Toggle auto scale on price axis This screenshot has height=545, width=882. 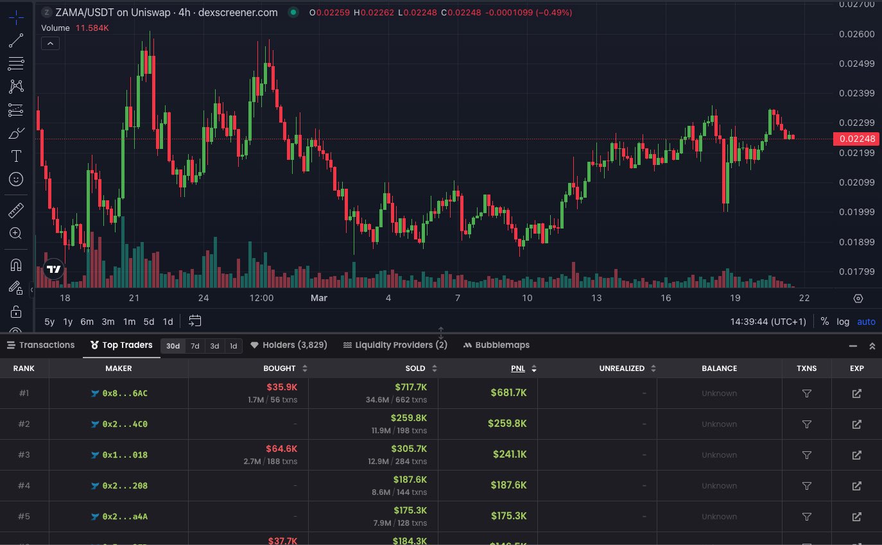[866, 322]
